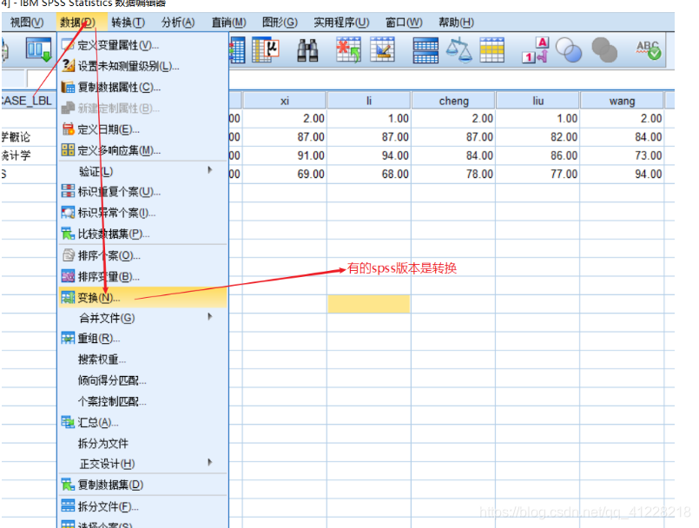Click the highlighted 变换(N) menu item
Image resolution: width=699 pixels, height=528 pixels.
(142, 298)
